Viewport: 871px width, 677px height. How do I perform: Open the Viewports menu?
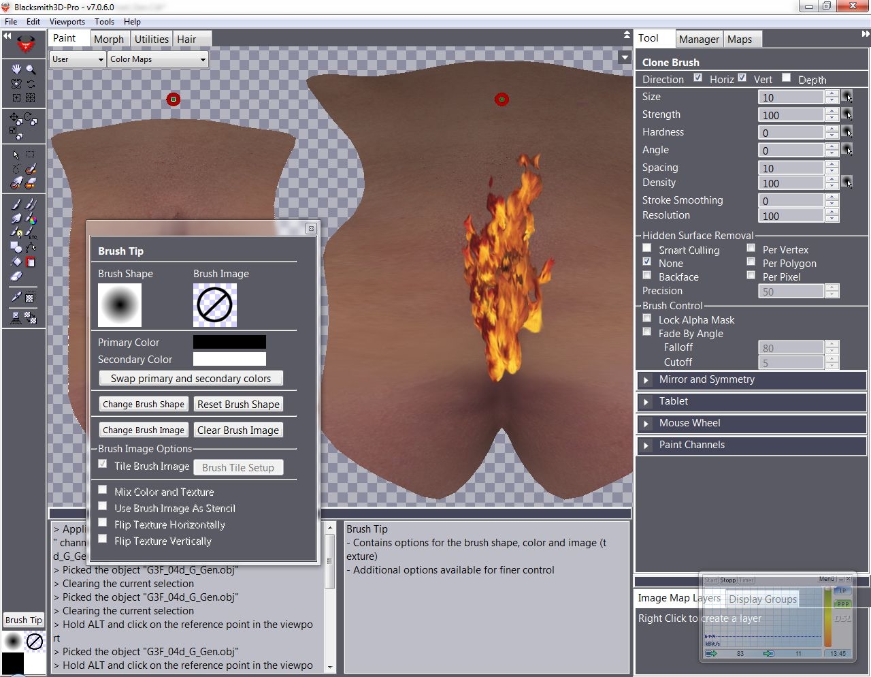click(x=67, y=22)
